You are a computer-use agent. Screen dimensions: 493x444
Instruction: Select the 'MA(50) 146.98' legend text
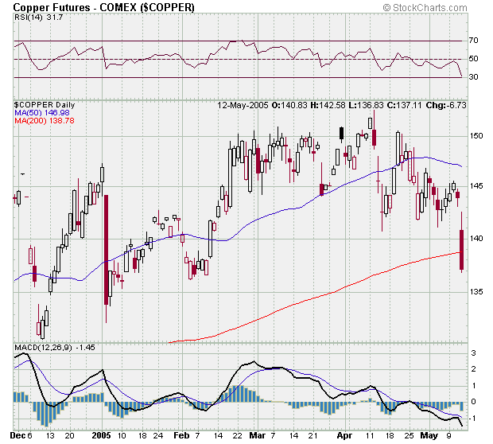[42, 113]
